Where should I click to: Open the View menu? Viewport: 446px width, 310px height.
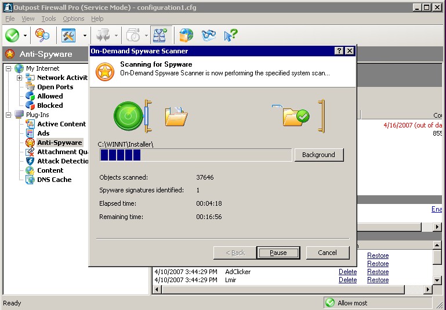click(x=28, y=19)
